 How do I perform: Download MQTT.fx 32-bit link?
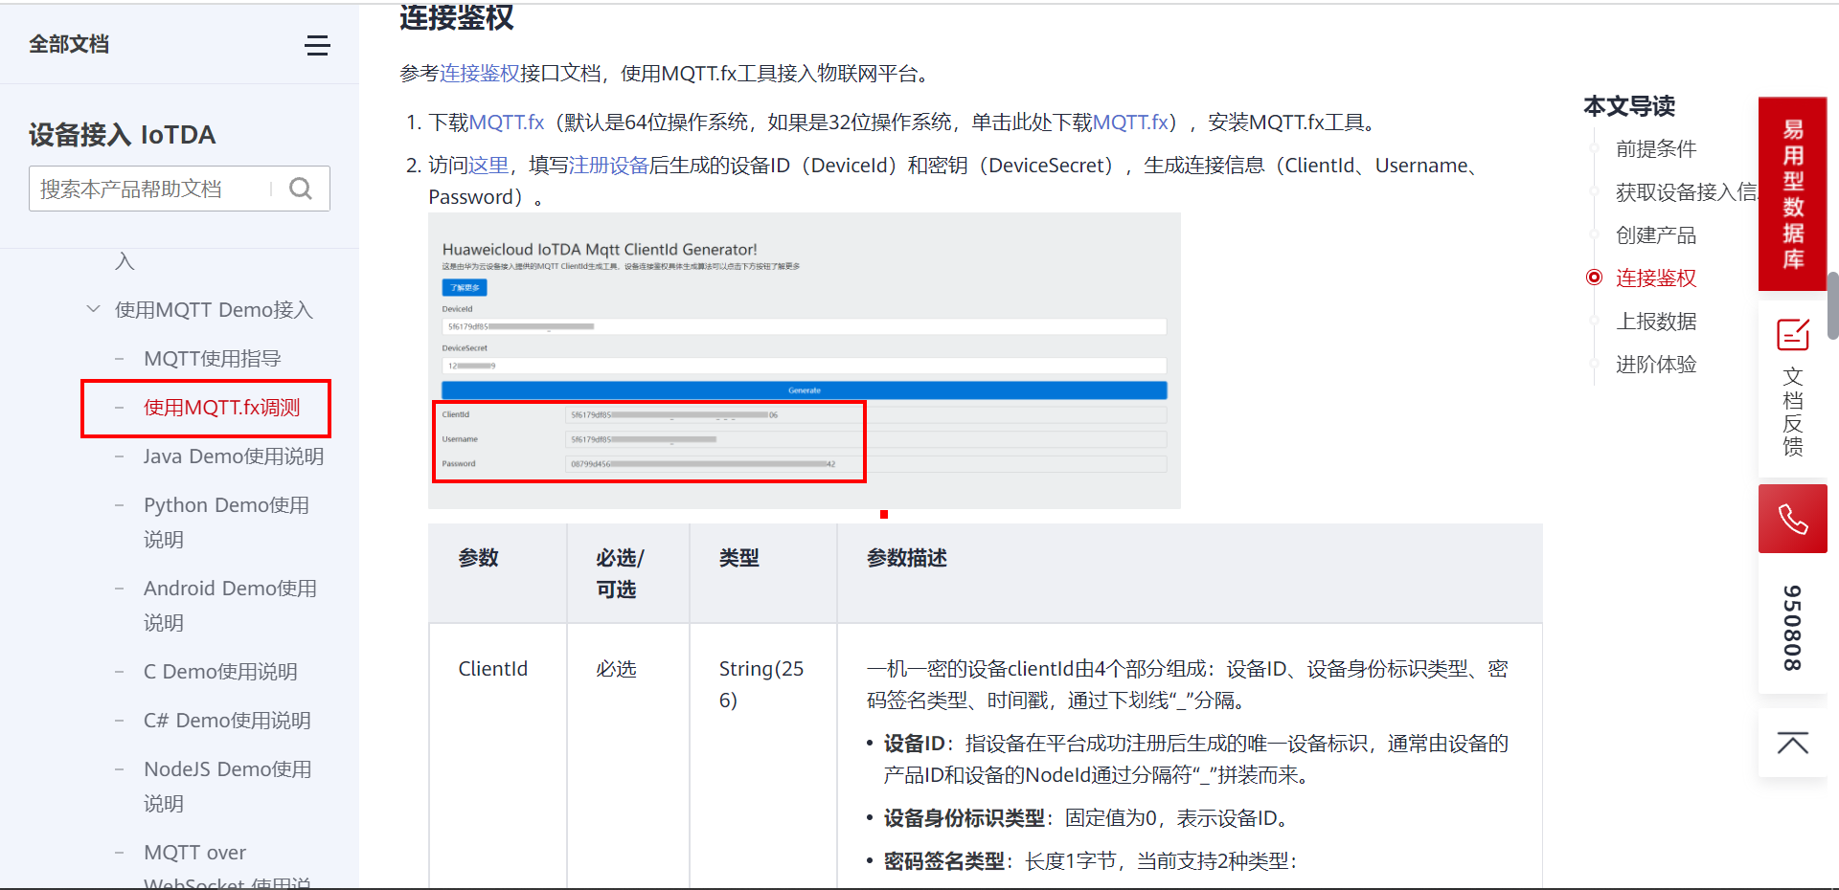(x=1130, y=122)
